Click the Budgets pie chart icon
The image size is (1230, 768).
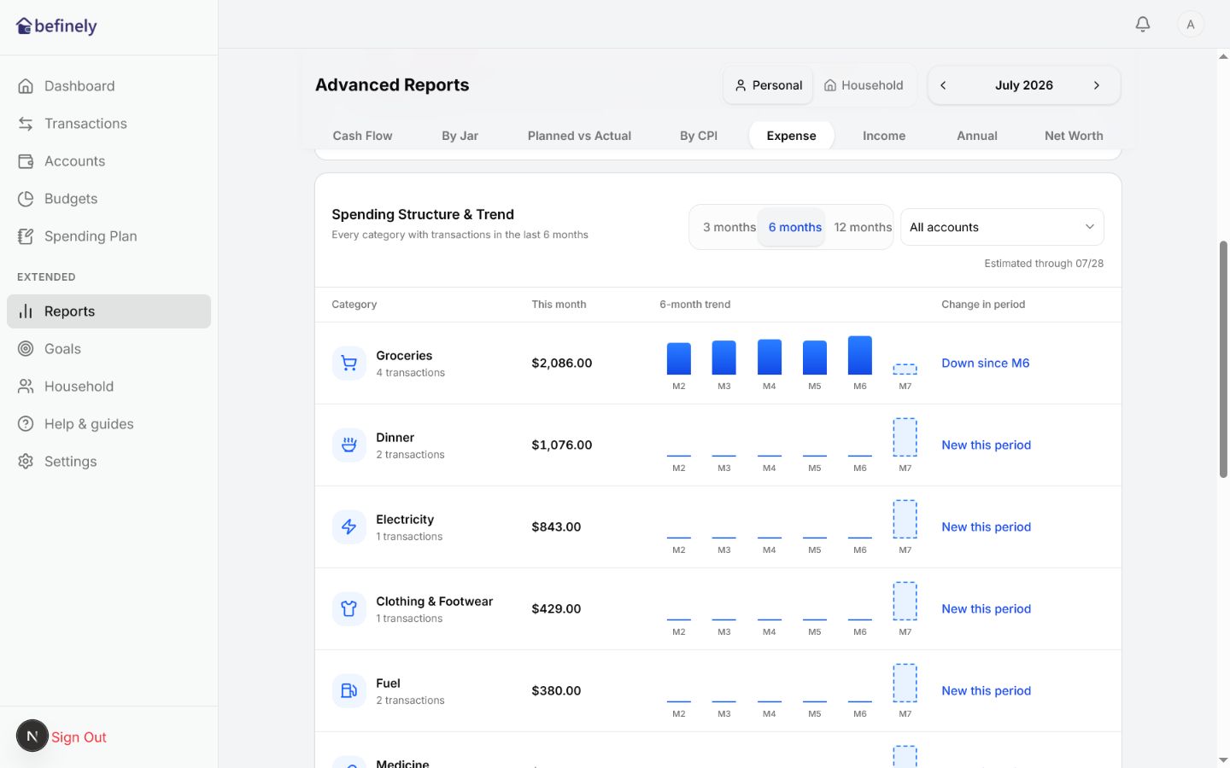26,199
